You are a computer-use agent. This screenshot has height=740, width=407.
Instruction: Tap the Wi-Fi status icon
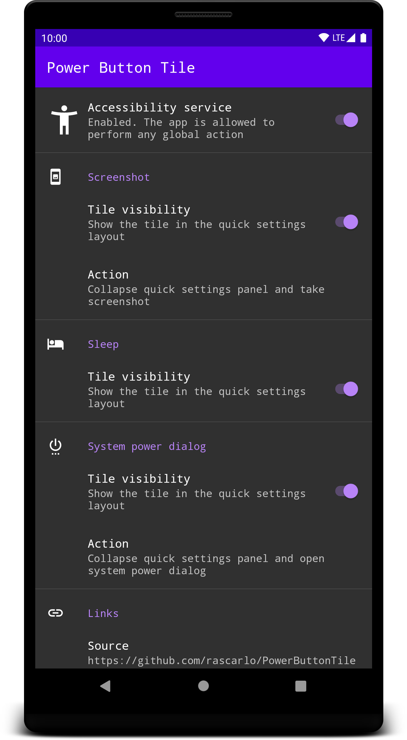(323, 38)
